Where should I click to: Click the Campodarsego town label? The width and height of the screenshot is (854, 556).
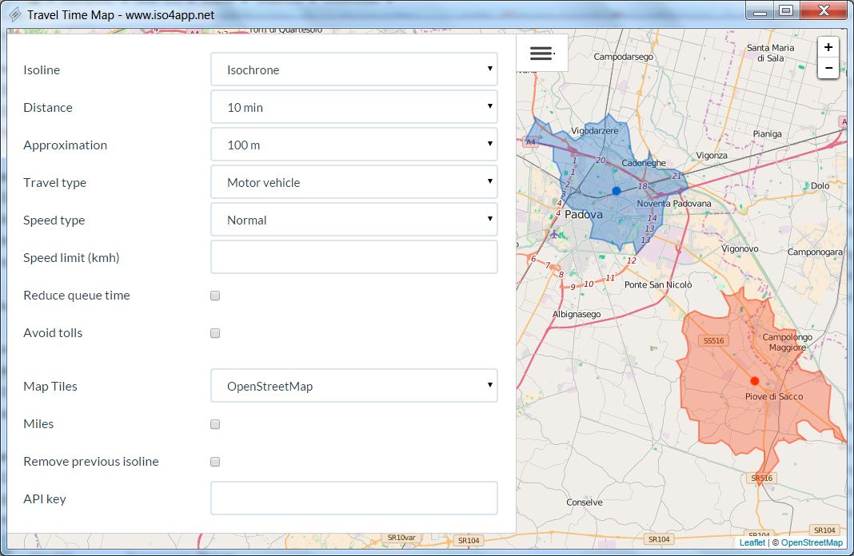pyautogui.click(x=623, y=57)
